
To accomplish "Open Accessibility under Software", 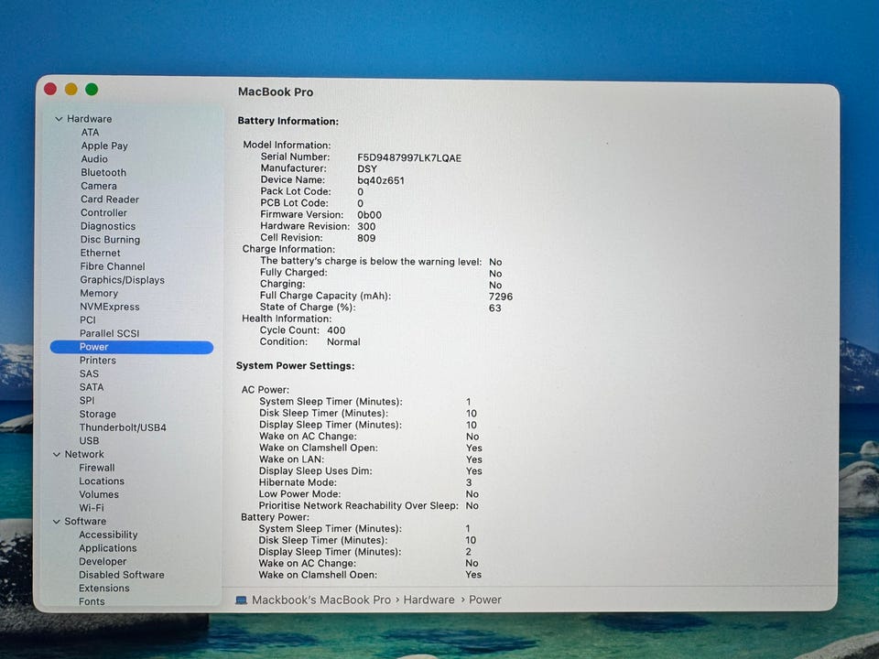I will (x=108, y=535).
